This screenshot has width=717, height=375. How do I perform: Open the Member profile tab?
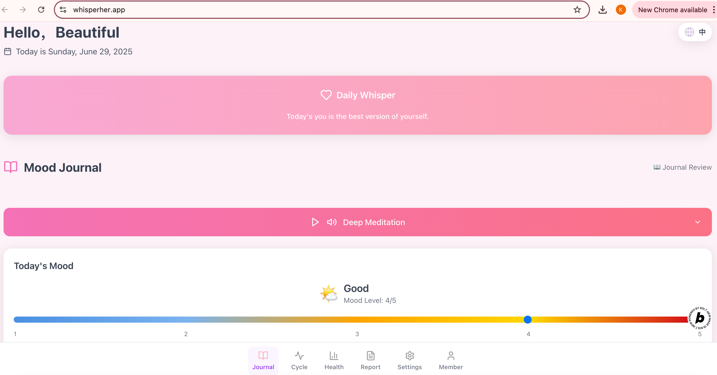(451, 361)
